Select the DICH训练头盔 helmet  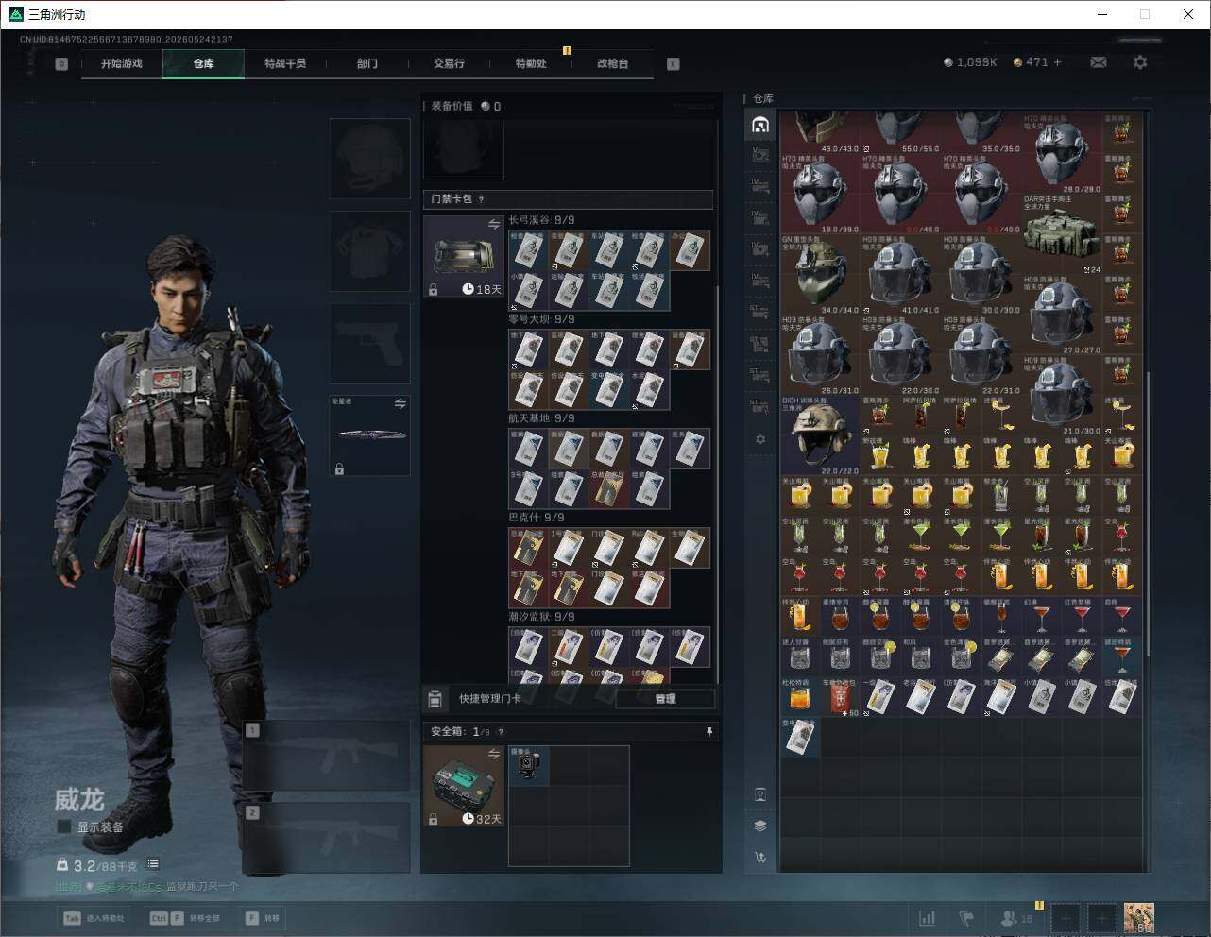click(820, 435)
